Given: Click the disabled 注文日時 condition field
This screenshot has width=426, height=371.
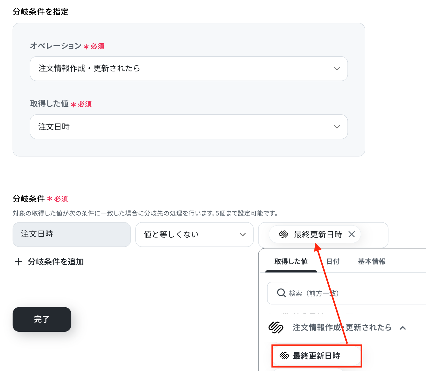Looking at the screenshot, I should click(x=72, y=234).
